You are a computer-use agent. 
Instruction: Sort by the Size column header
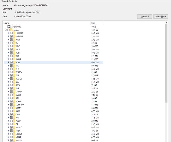point(96,23)
